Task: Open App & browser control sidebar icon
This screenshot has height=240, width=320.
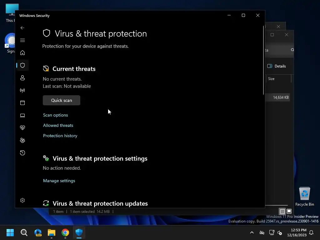Action: point(22,102)
